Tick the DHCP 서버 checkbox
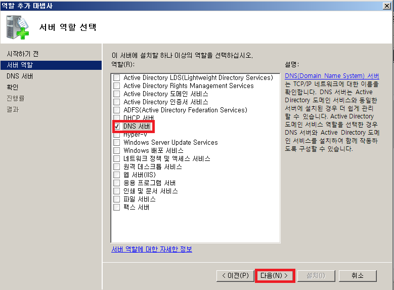This screenshot has width=394, height=290. [x=117, y=117]
